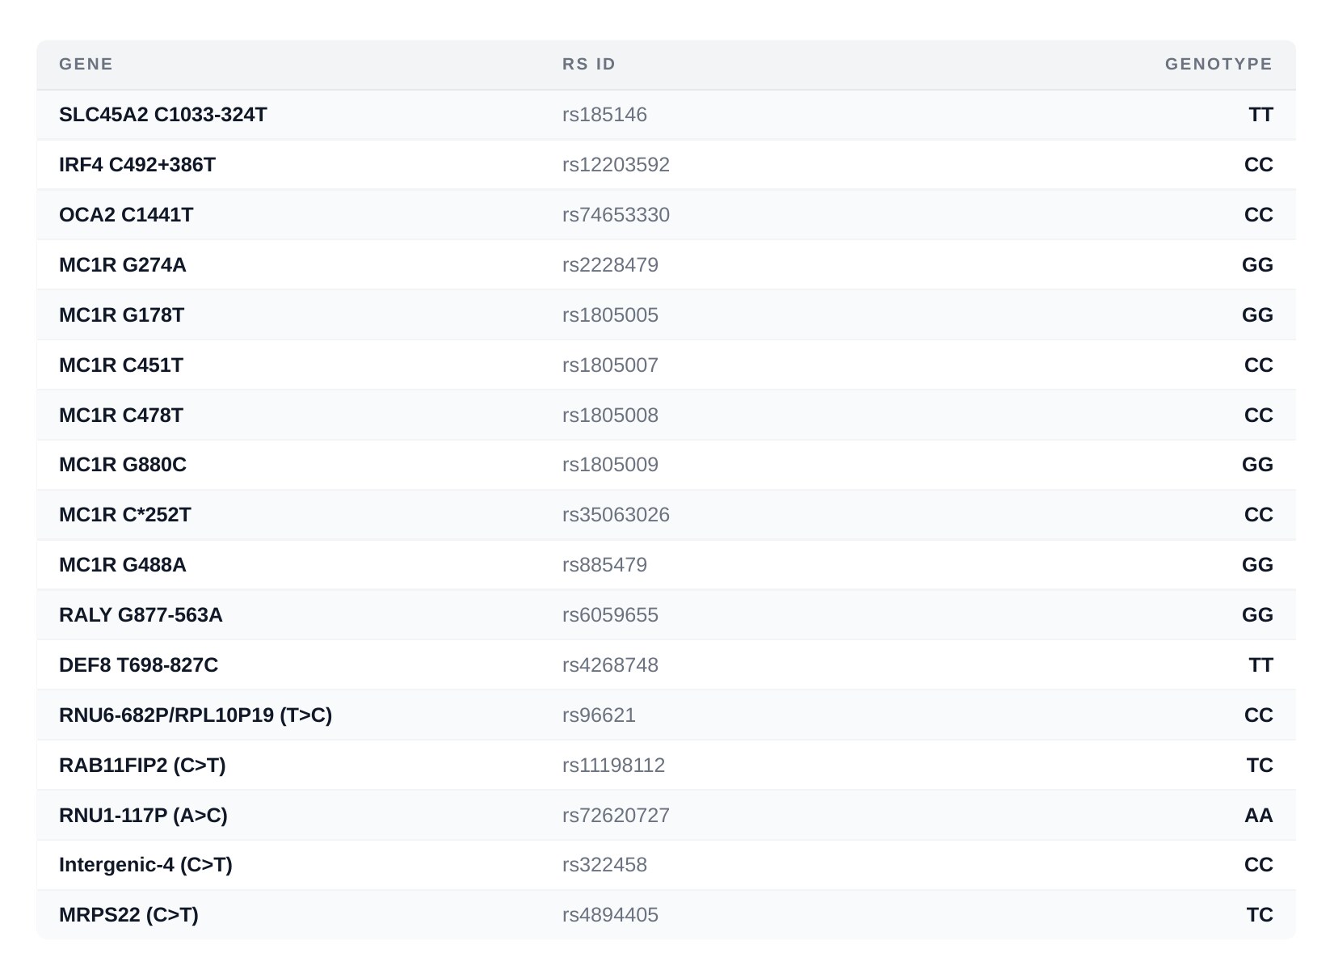
Task: Select the DEF8 T698-827C gene name
Action: pos(139,665)
